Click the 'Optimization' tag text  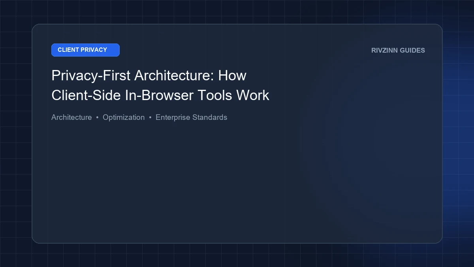coord(124,117)
